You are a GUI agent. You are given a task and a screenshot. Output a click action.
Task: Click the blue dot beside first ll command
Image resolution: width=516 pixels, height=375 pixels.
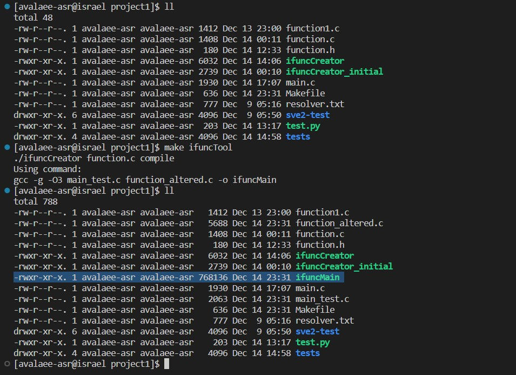7,6
